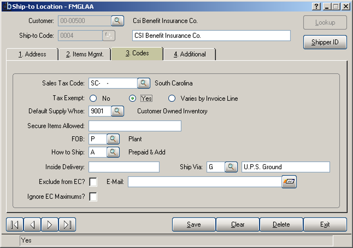Go to the next record
353x248 pixels.
coord(50,225)
